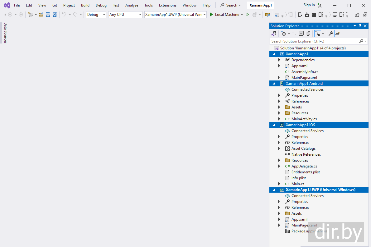Select AssemblyInfo.cs in XamarinApp1

pyautogui.click(x=305, y=72)
